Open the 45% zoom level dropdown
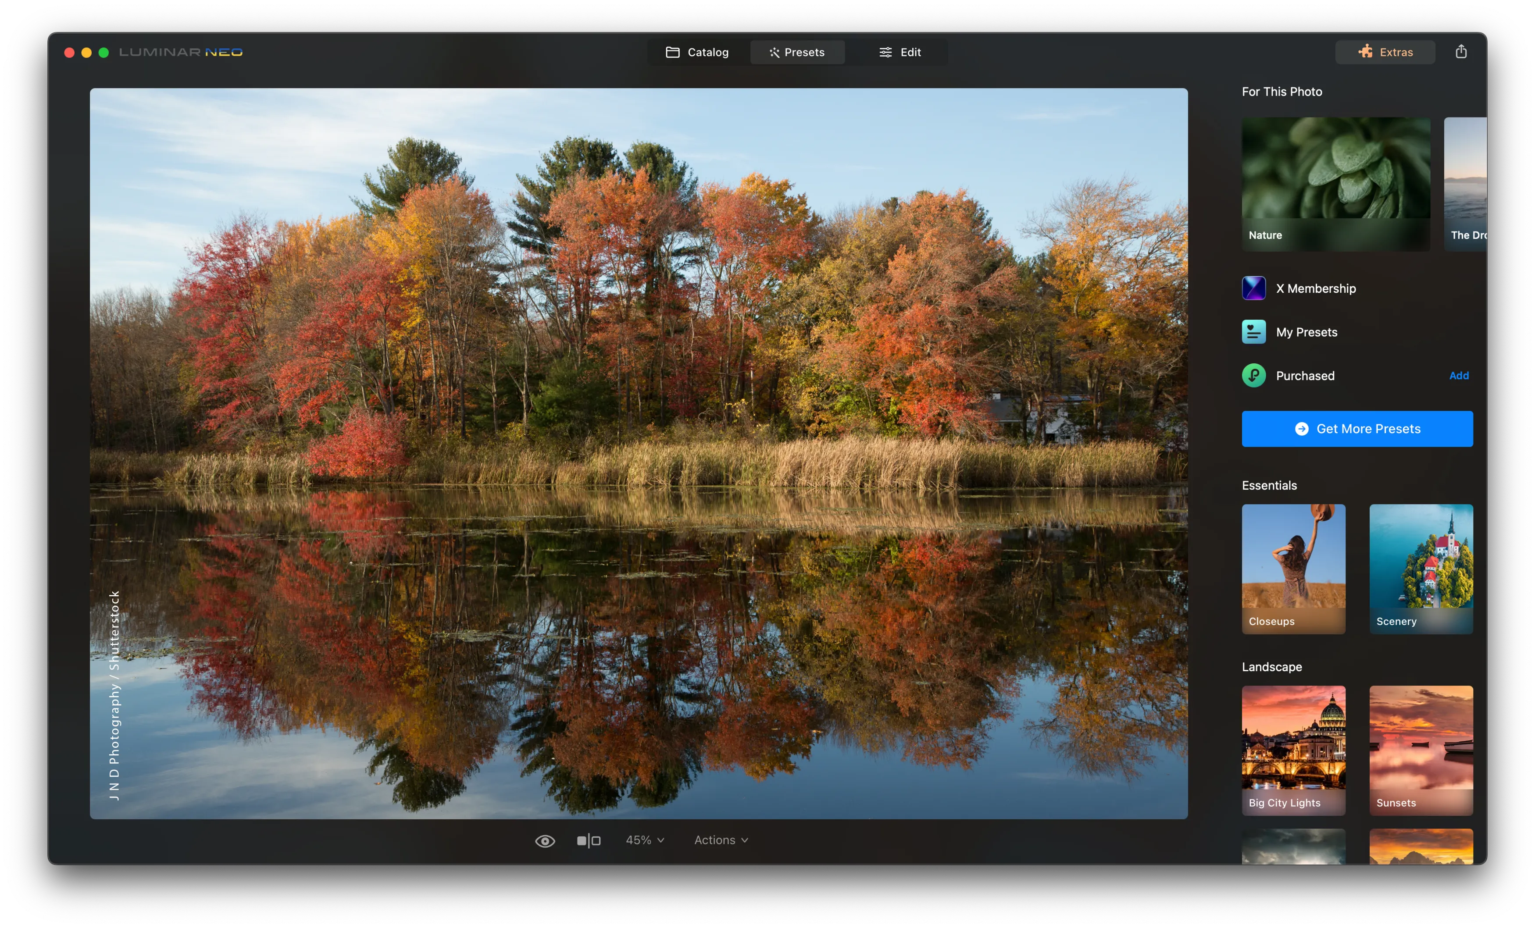The height and width of the screenshot is (928, 1535). pyautogui.click(x=645, y=840)
